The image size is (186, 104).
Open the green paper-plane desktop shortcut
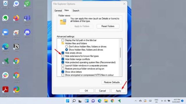[x=27, y=4]
